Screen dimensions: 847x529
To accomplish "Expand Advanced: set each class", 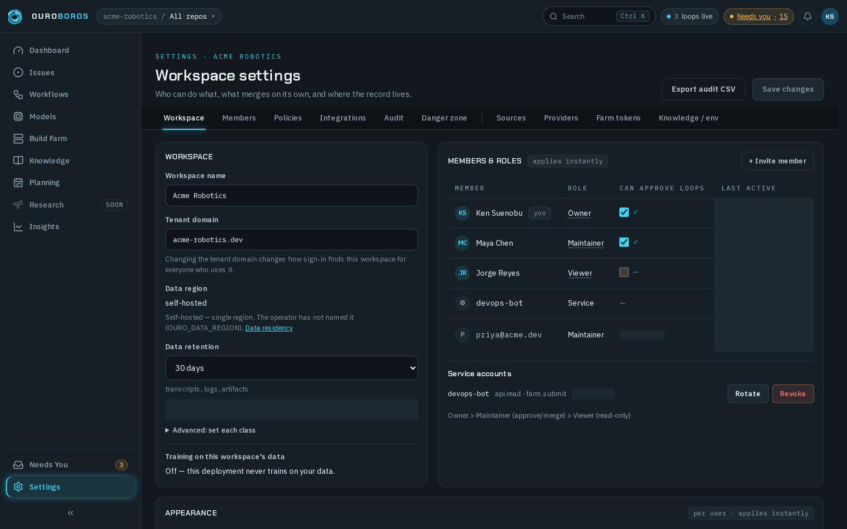I will tap(211, 430).
